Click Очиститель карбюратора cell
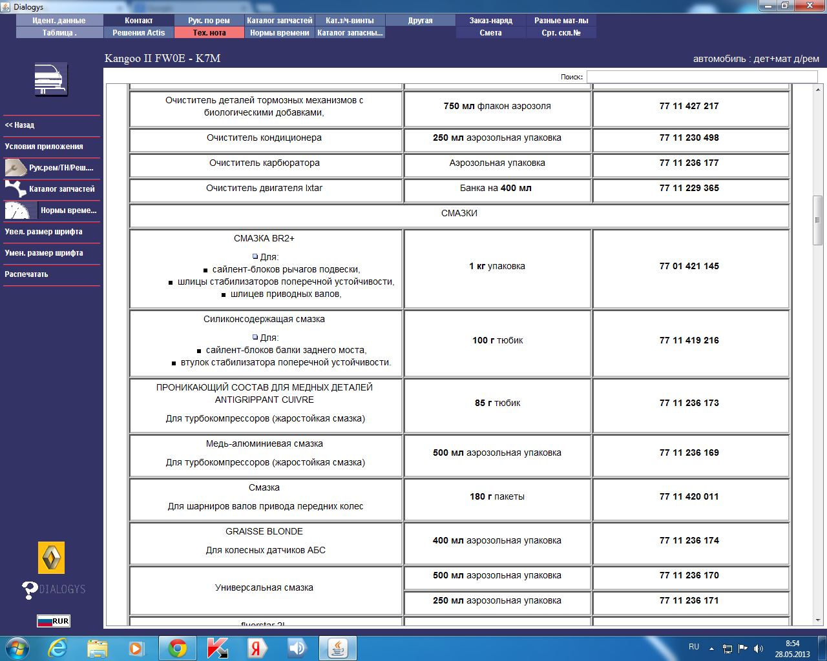The height and width of the screenshot is (661, 827). click(x=265, y=165)
